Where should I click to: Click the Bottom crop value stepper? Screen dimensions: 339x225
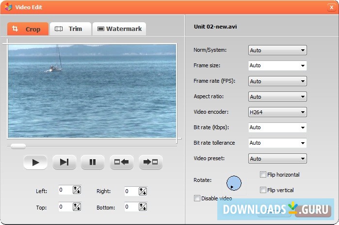pos(143,207)
